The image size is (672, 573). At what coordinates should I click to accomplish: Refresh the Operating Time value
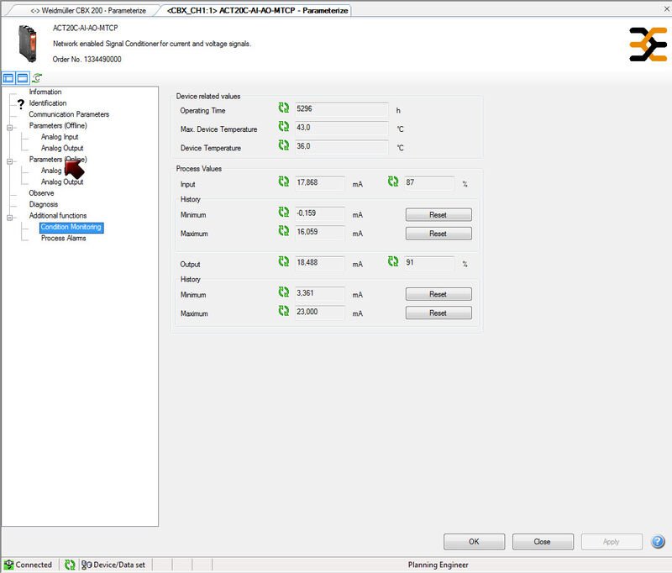coord(284,108)
